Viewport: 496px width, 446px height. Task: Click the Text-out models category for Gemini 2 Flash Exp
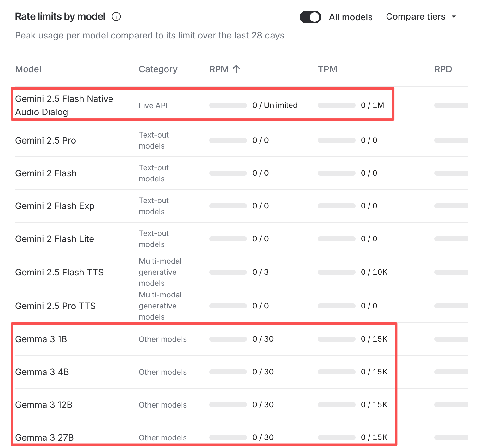click(154, 206)
